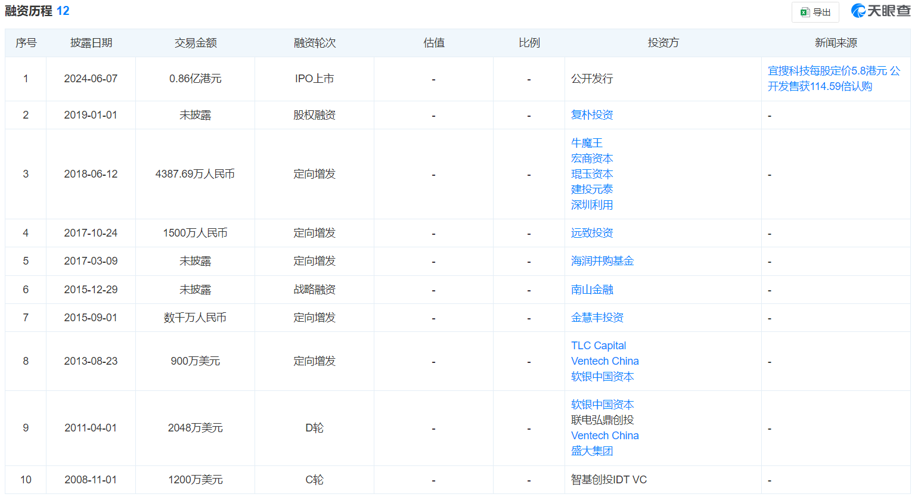This screenshot has width=921, height=500.
Task: Click the 交易金额 column header
Action: 196,43
